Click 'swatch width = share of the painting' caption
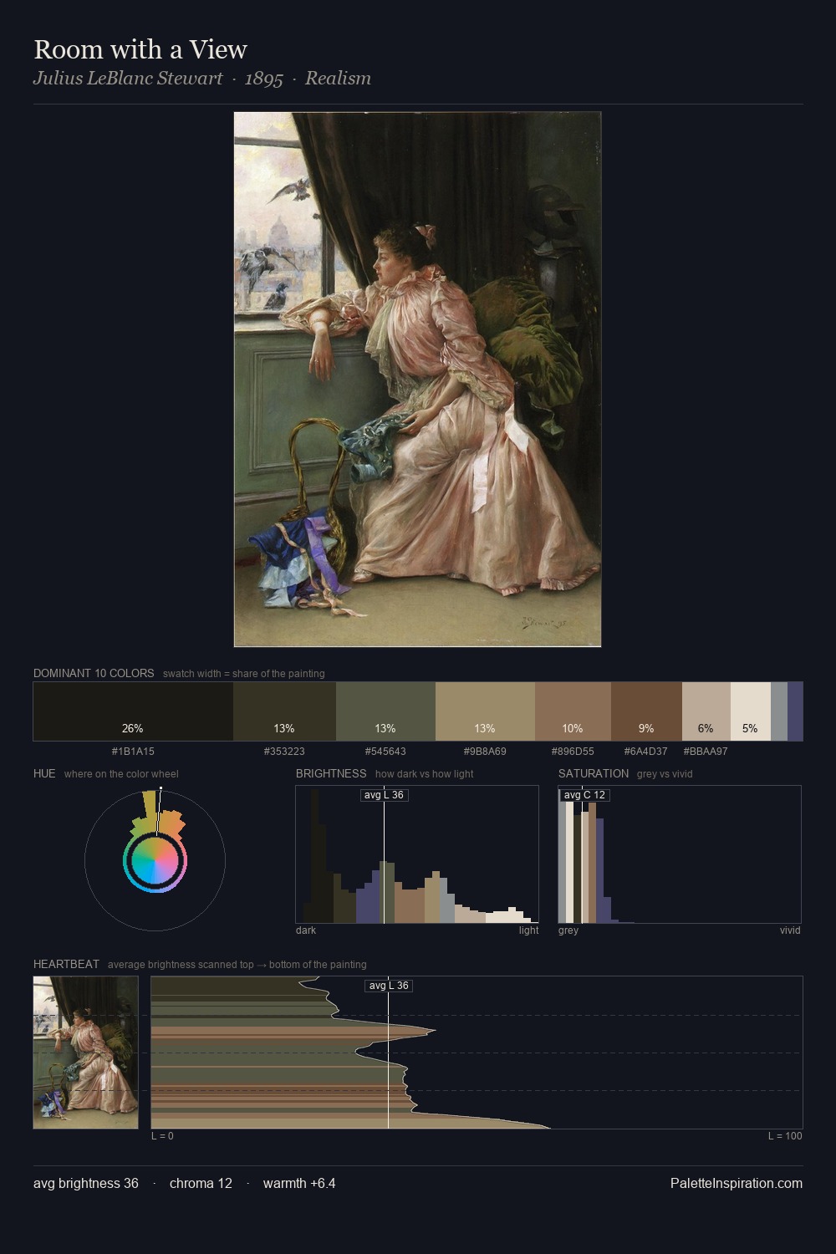The width and height of the screenshot is (836, 1254). point(244,674)
